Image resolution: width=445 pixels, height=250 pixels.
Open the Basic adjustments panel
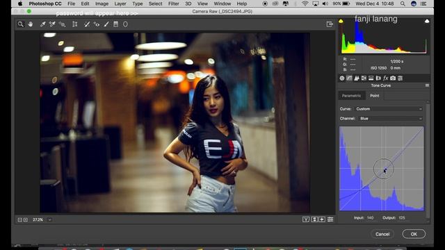pyautogui.click(x=342, y=78)
